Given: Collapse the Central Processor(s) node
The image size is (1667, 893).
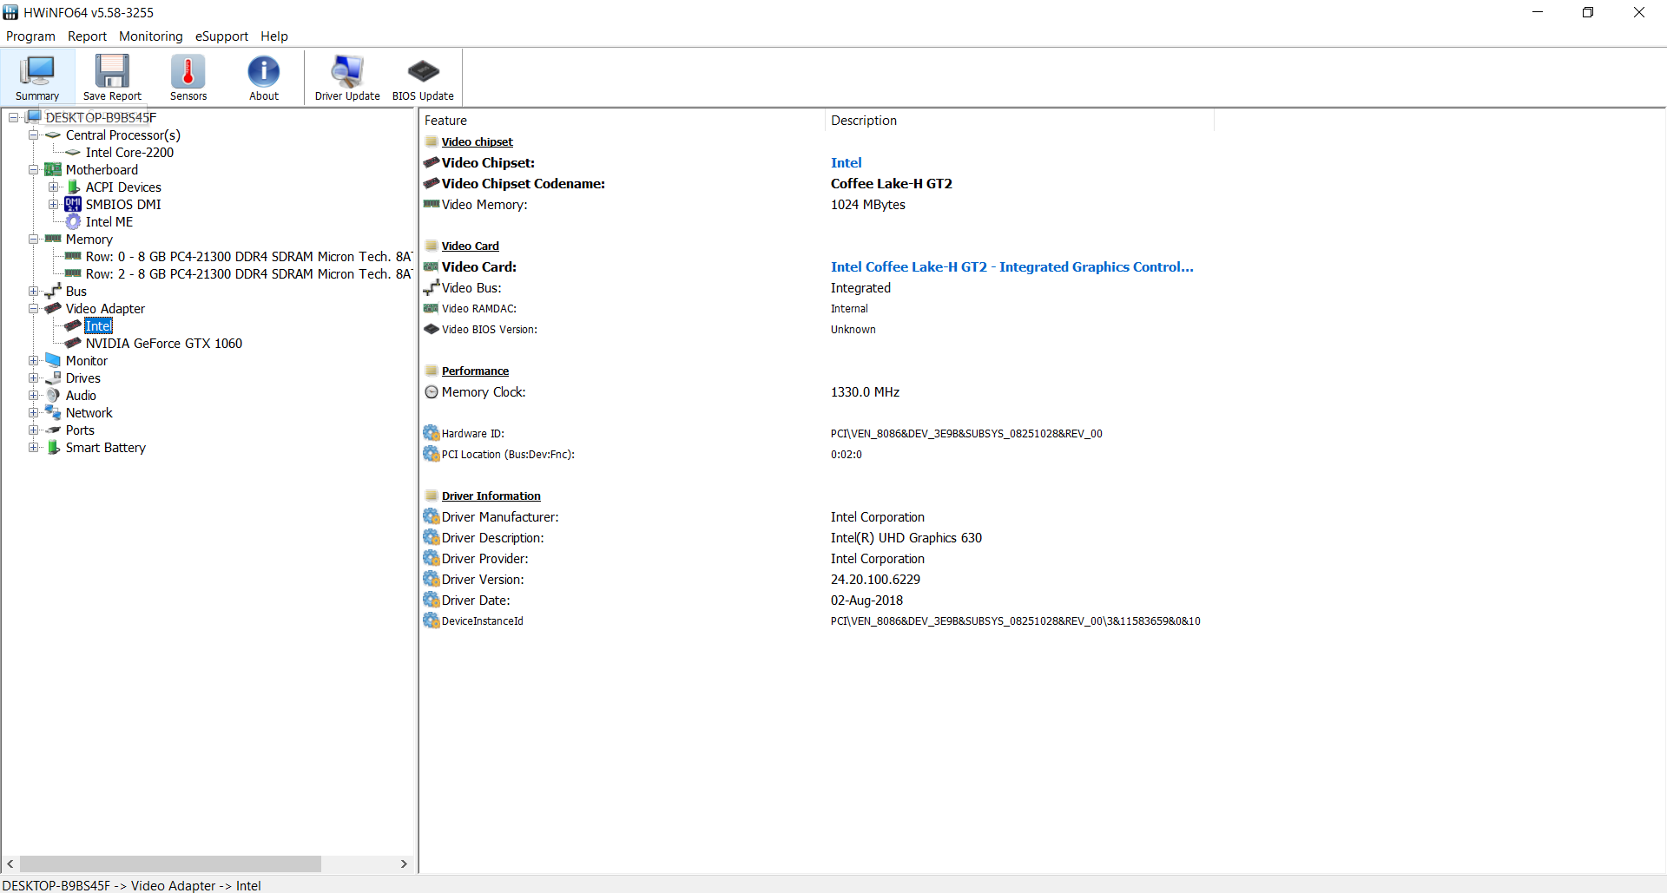Looking at the screenshot, I should coord(33,135).
